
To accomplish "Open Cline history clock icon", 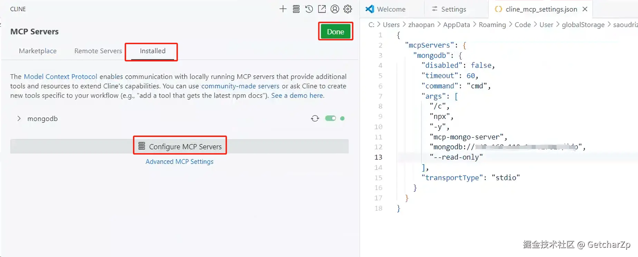I will click(309, 9).
